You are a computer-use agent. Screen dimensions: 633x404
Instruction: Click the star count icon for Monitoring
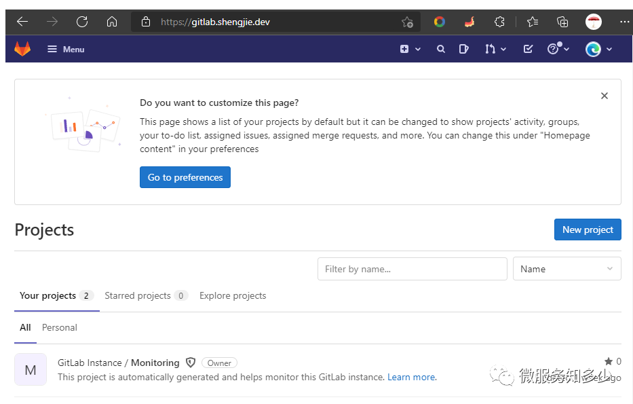[609, 361]
